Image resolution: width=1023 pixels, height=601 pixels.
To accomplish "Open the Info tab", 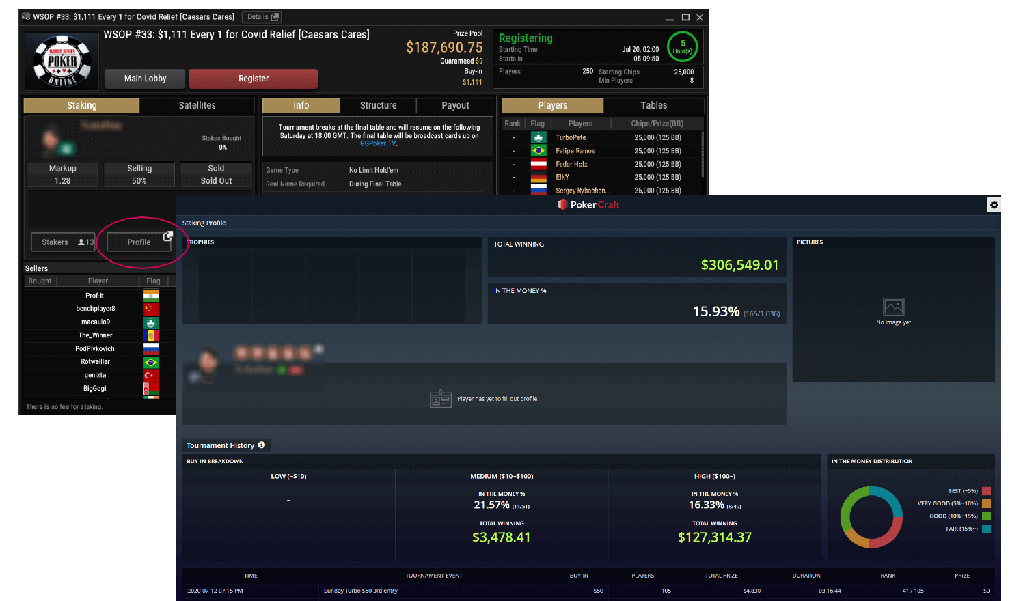I will point(301,105).
